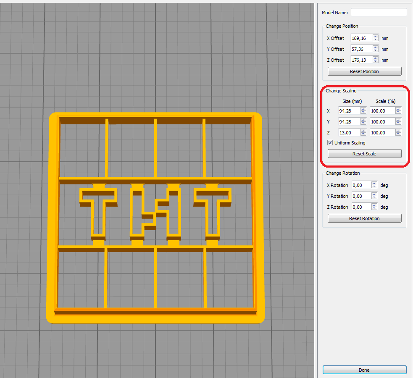Click the X Size (mm) field
Image resolution: width=413 pixels, height=378 pixels.
click(349, 111)
